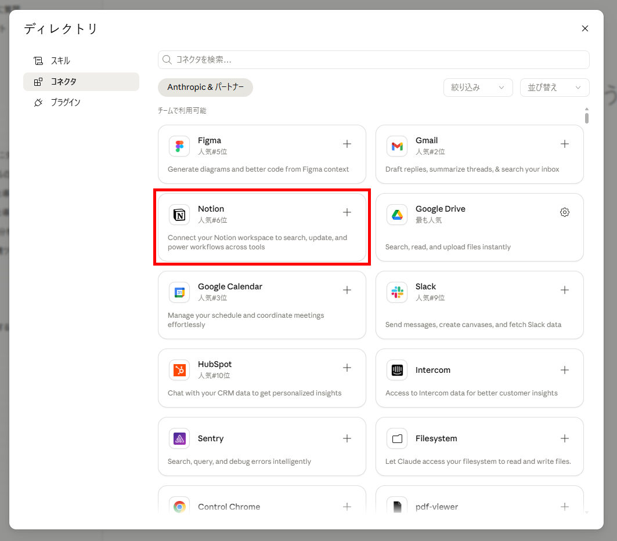The height and width of the screenshot is (541, 617).
Task: Click the scrollbar up arrow
Action: 586,109
